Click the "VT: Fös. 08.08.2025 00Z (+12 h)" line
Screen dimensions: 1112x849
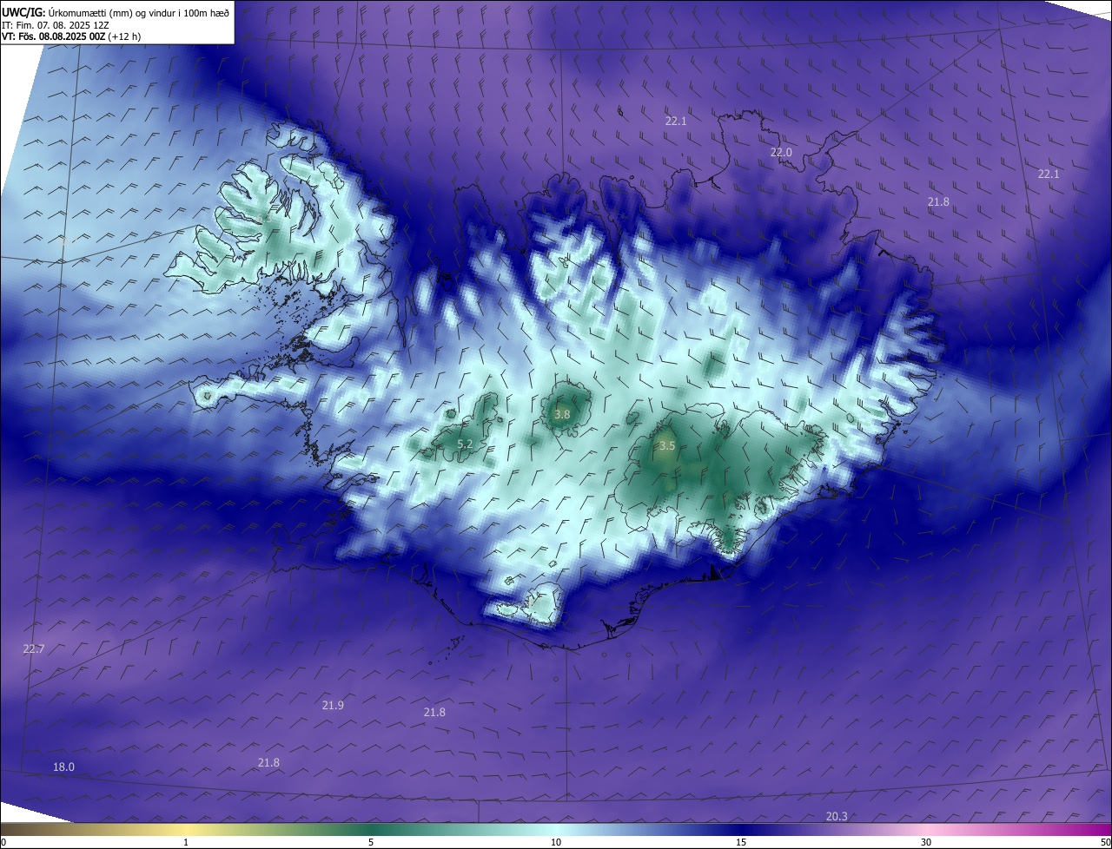coord(71,36)
